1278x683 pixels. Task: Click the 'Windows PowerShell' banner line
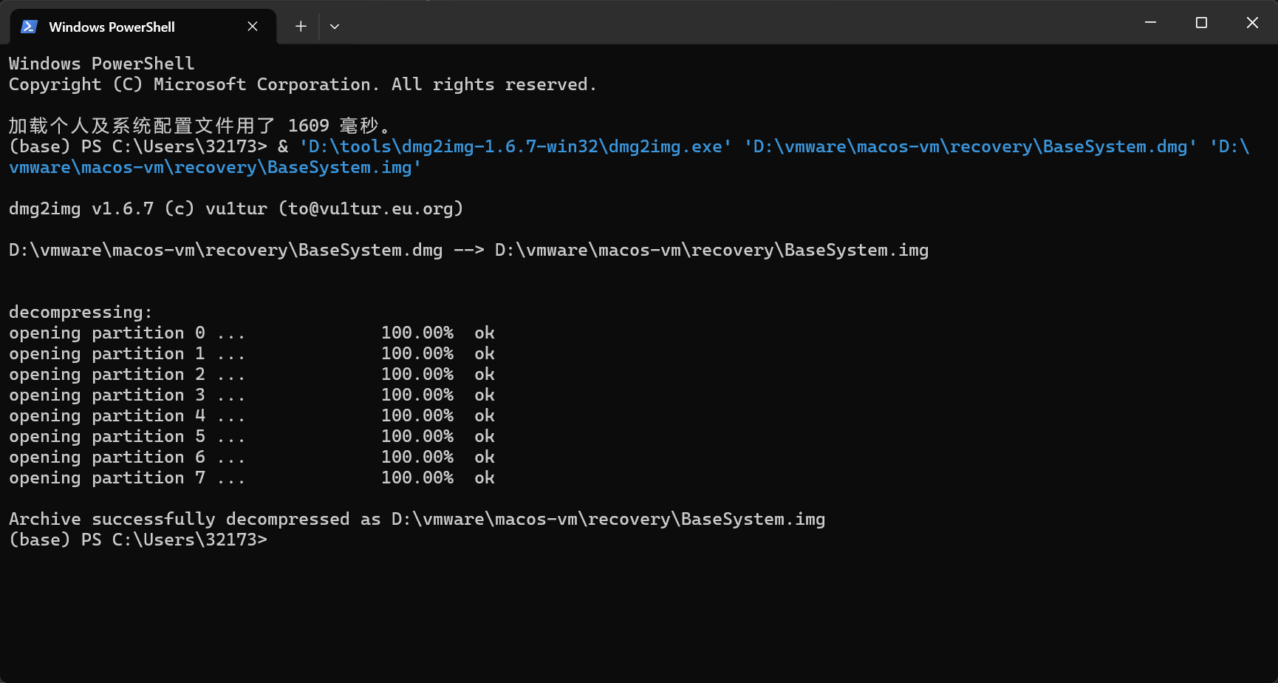(x=102, y=64)
